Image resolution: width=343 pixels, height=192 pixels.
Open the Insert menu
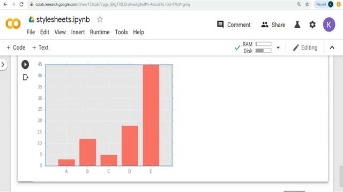click(x=78, y=32)
